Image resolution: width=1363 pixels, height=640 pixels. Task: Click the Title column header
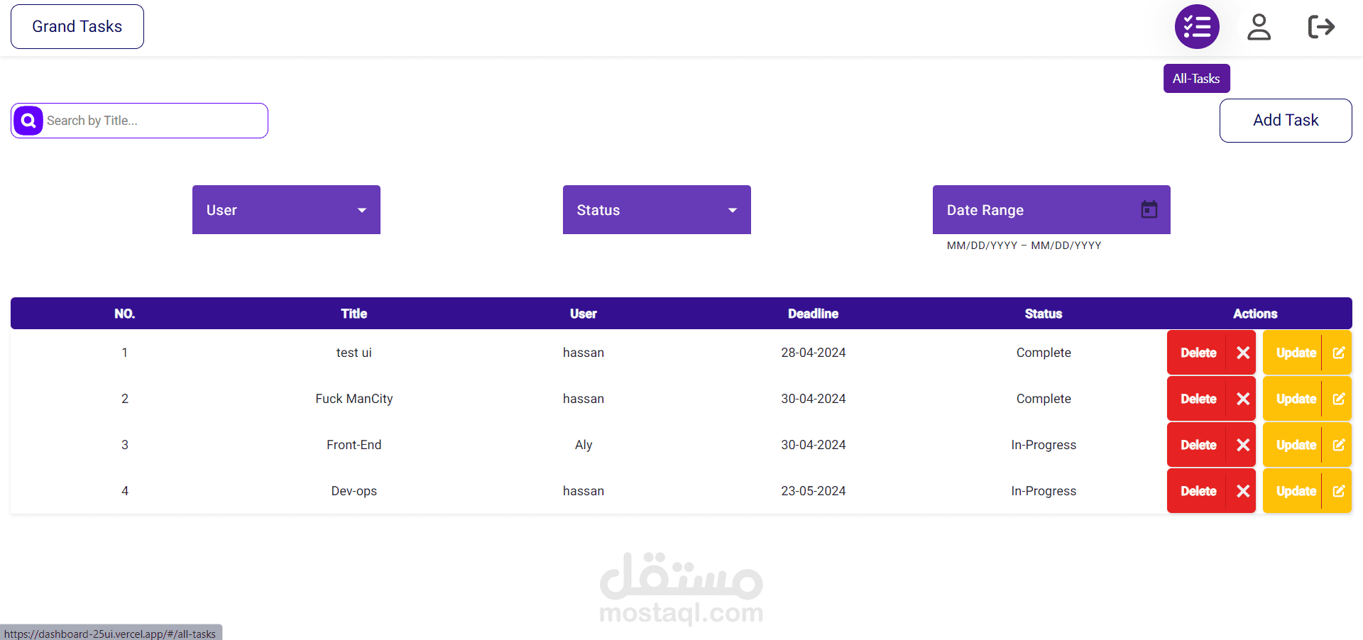pyautogui.click(x=354, y=314)
